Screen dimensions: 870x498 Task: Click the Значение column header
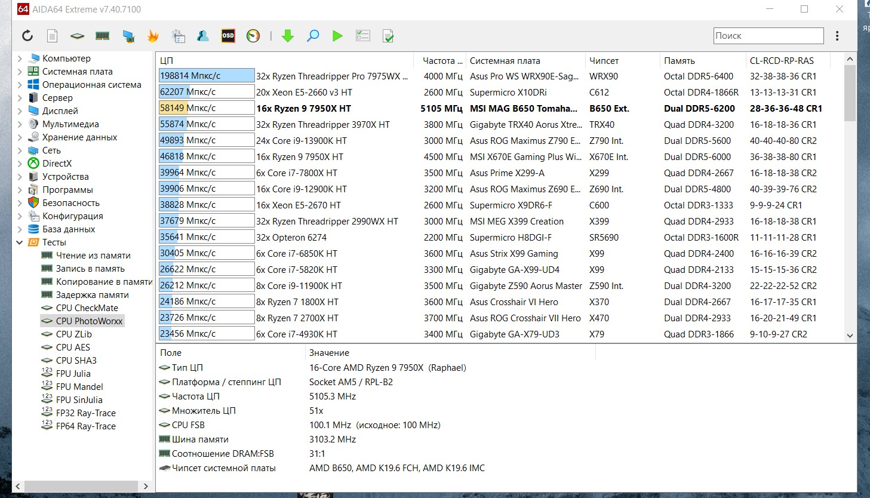[450, 353]
